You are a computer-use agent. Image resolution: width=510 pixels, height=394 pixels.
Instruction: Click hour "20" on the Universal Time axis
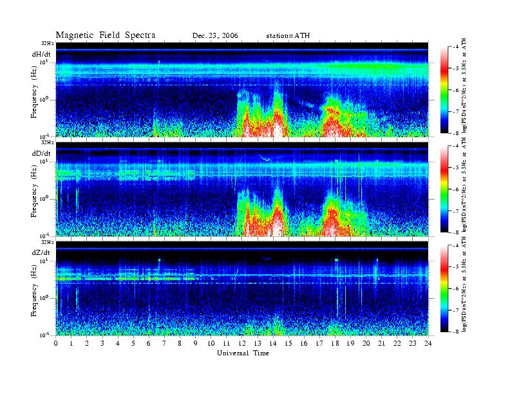366,343
